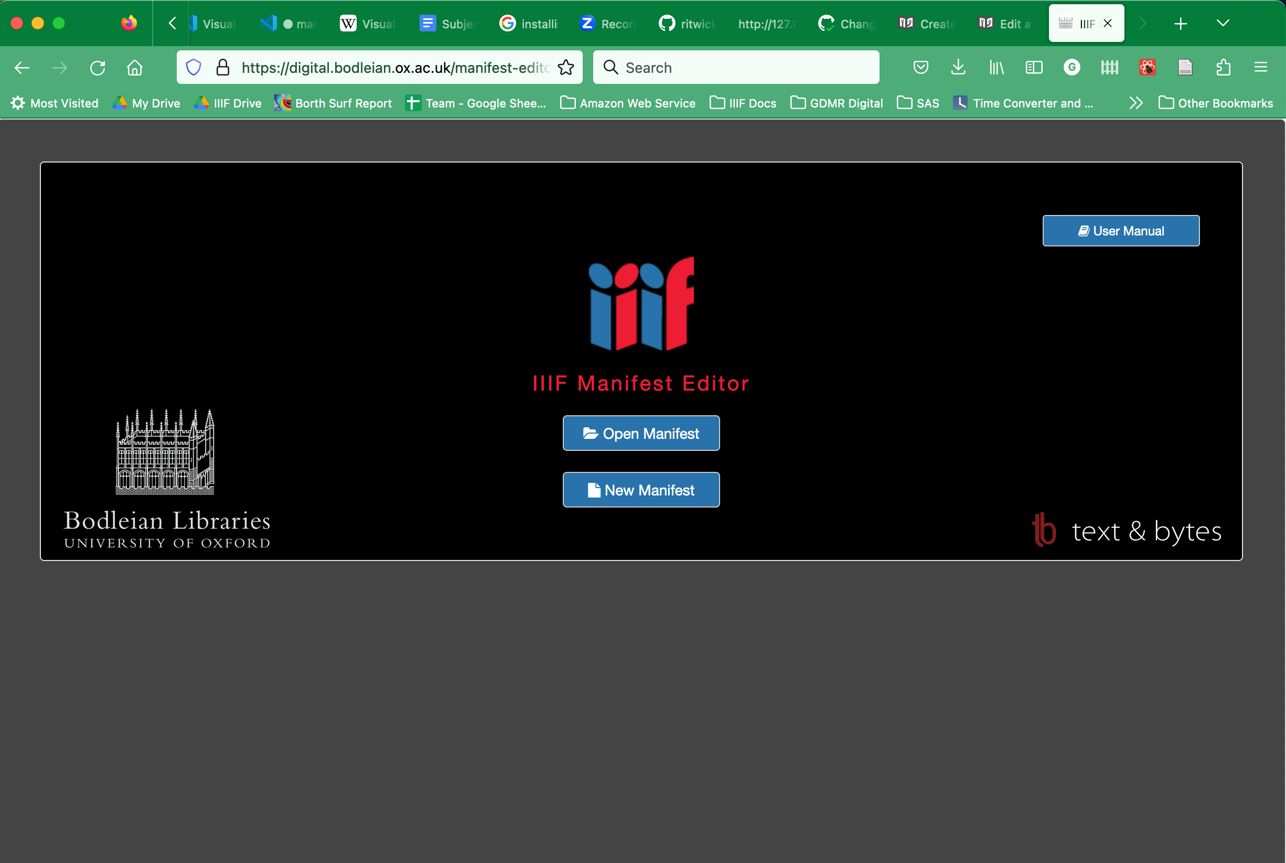Image resolution: width=1286 pixels, height=863 pixels.
Task: Click the Search field
Action: pyautogui.click(x=736, y=68)
